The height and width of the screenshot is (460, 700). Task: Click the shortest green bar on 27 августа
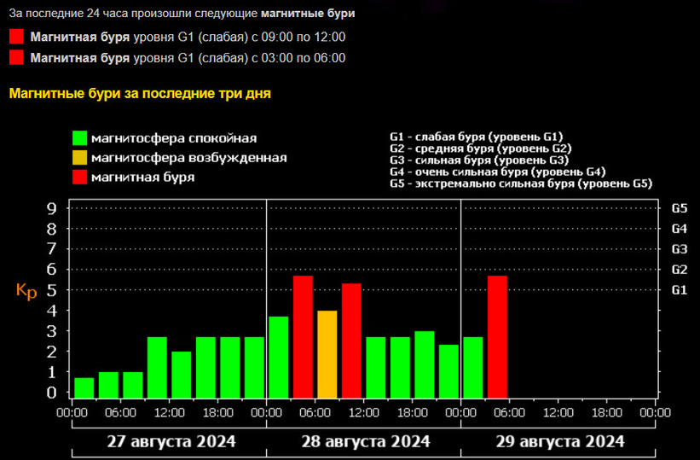(x=84, y=388)
